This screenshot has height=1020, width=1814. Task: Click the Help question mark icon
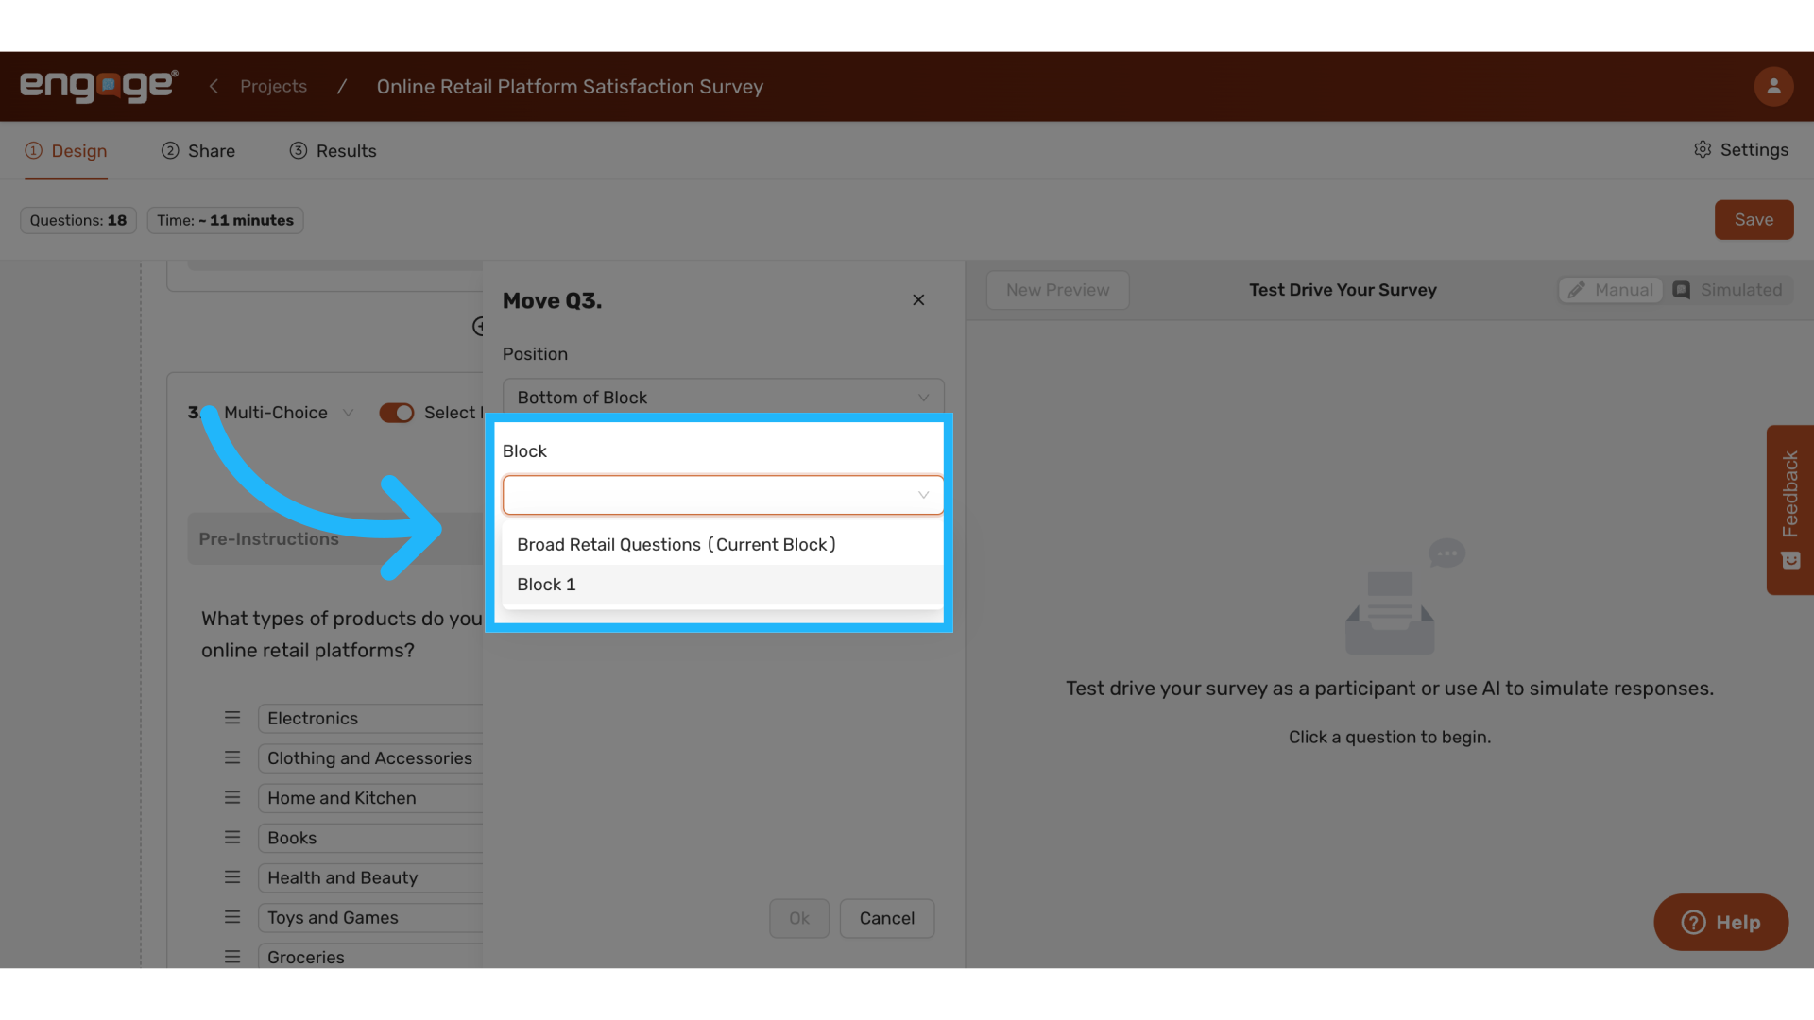1693,923
